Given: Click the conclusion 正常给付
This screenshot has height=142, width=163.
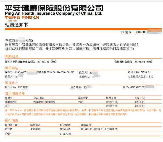Looking at the screenshot, I should (x=35, y=129).
